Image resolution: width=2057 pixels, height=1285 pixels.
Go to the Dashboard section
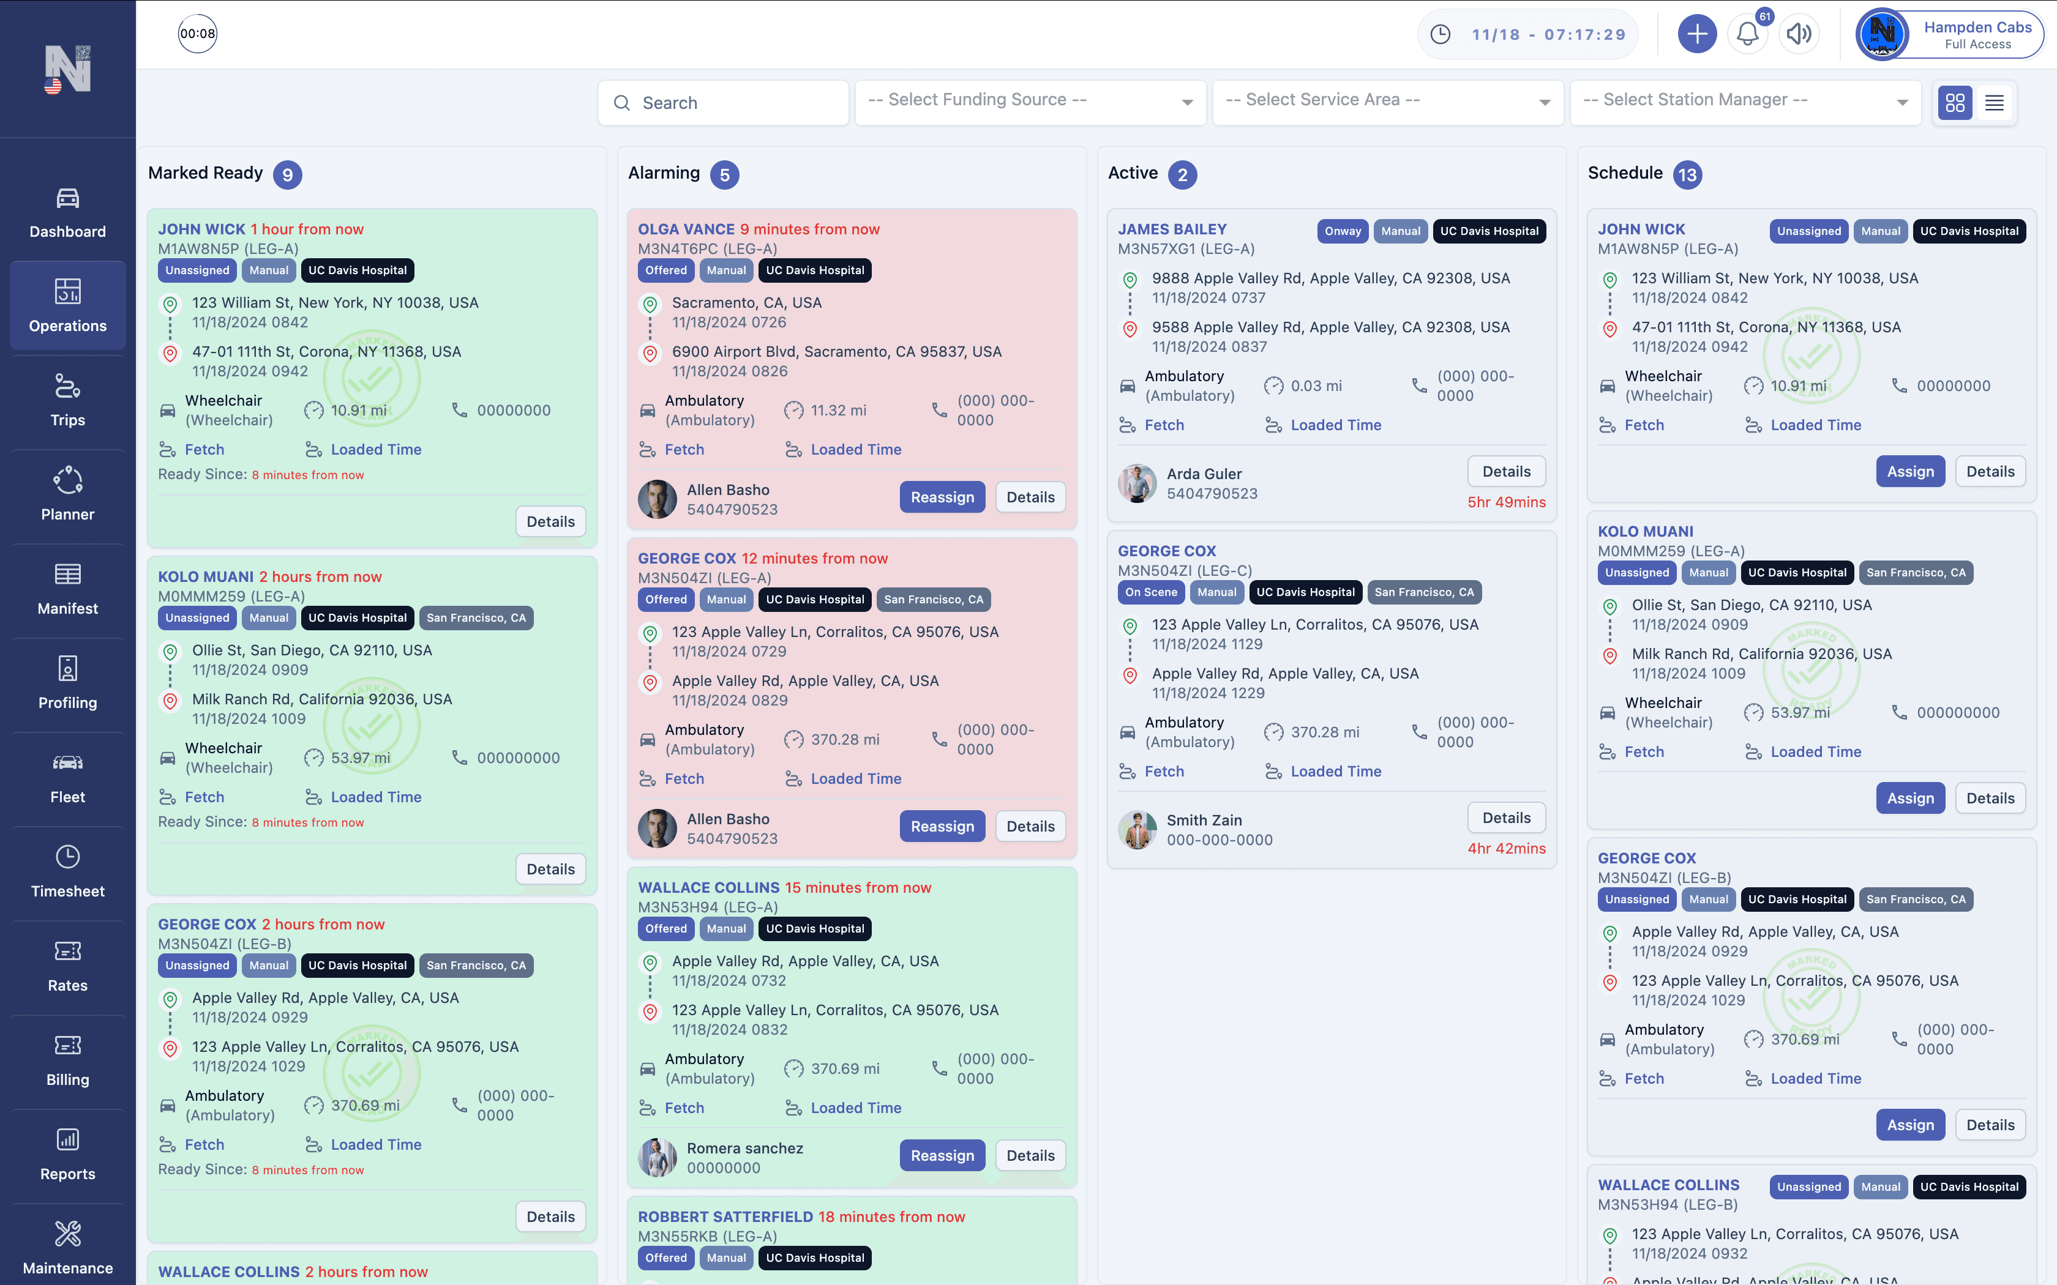tap(68, 210)
